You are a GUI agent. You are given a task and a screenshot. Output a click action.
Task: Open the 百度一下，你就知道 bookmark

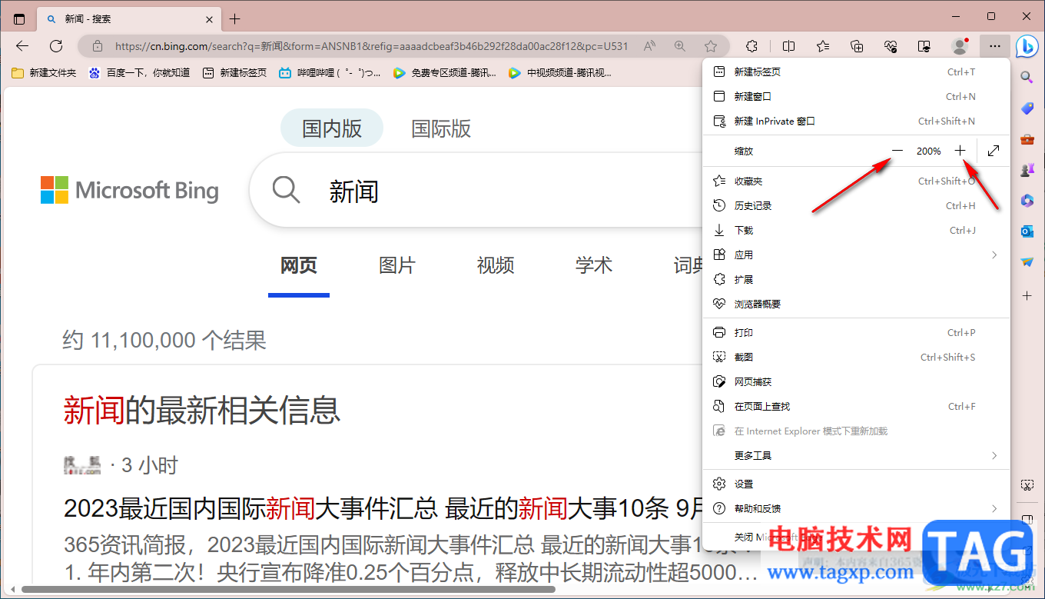[x=139, y=73]
